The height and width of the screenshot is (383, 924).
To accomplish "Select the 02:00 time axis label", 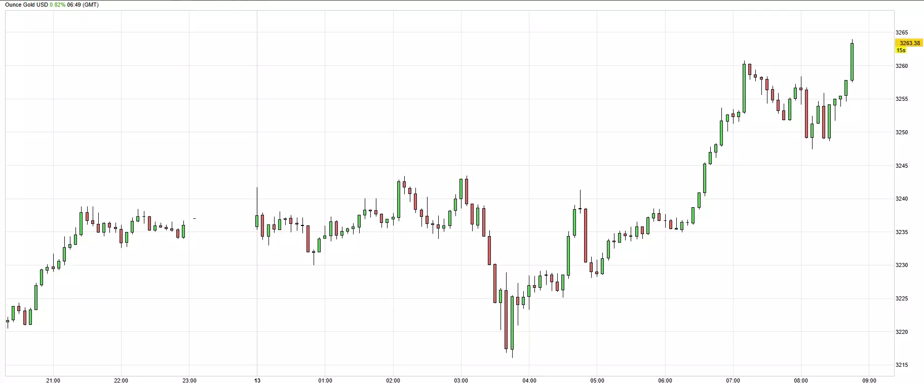I will [393, 380].
